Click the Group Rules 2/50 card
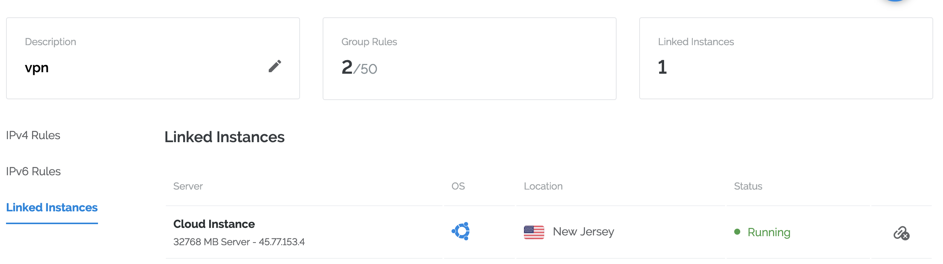 pos(470,59)
